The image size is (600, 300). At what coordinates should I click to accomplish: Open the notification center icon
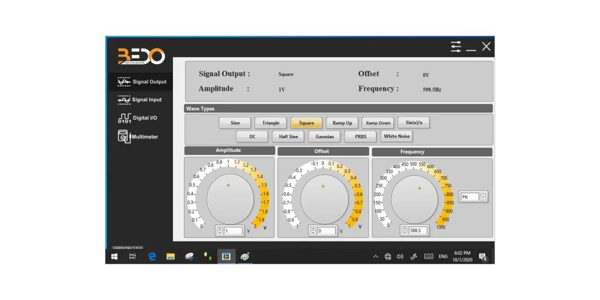483,257
